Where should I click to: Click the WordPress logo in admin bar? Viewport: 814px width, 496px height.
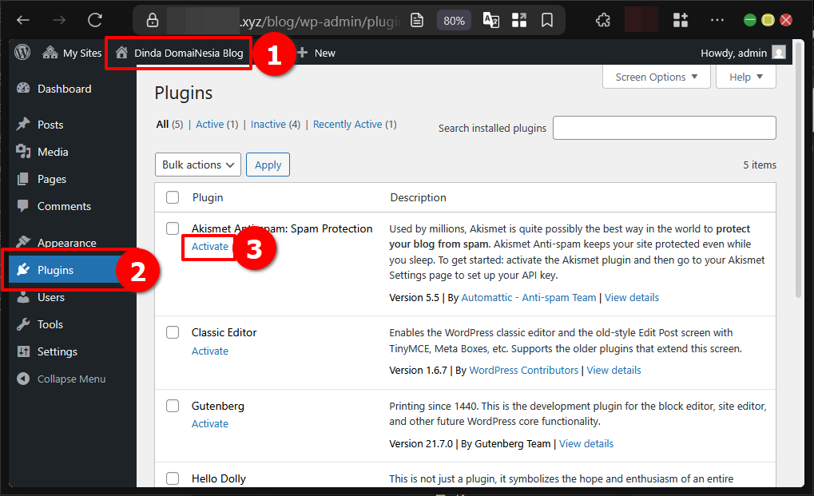click(22, 53)
